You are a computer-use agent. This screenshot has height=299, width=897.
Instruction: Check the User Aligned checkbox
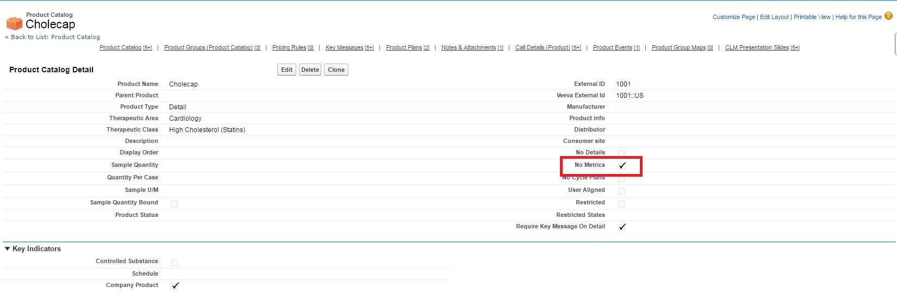621,191
